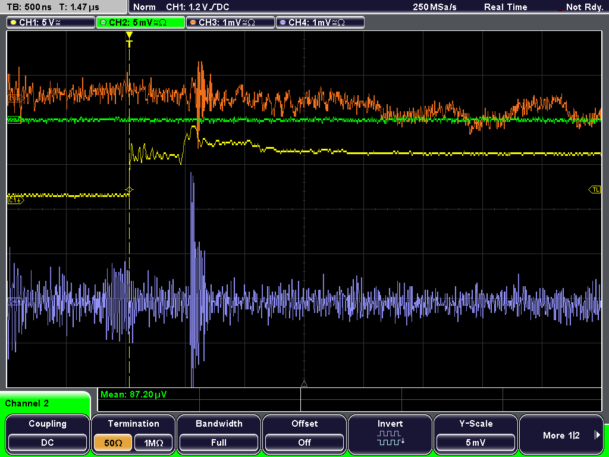
Task: Select the CH4: 1 mV channel tab
Action: pos(320,22)
